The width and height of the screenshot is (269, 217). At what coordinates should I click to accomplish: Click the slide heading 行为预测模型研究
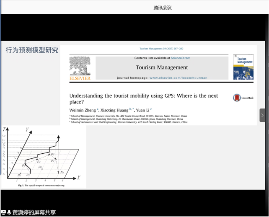[x=32, y=50]
